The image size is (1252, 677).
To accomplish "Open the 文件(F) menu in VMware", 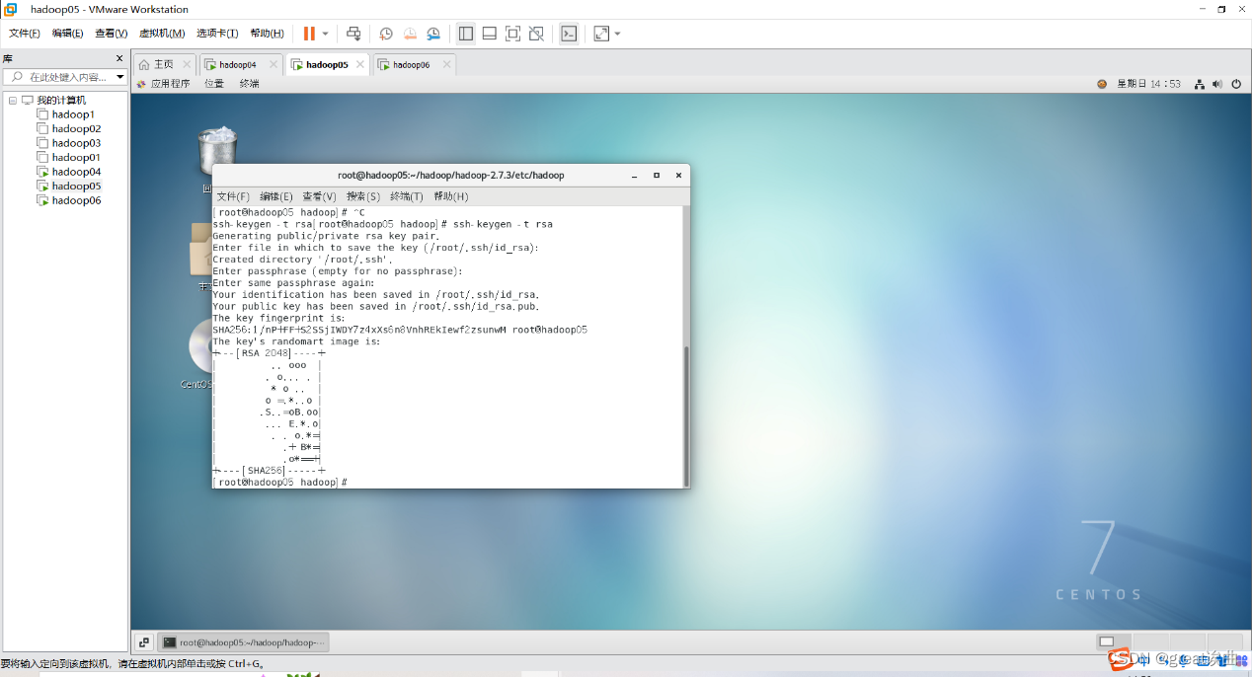I will point(25,34).
